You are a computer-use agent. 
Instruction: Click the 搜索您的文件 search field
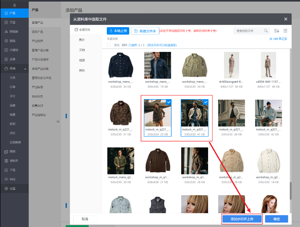249,31
